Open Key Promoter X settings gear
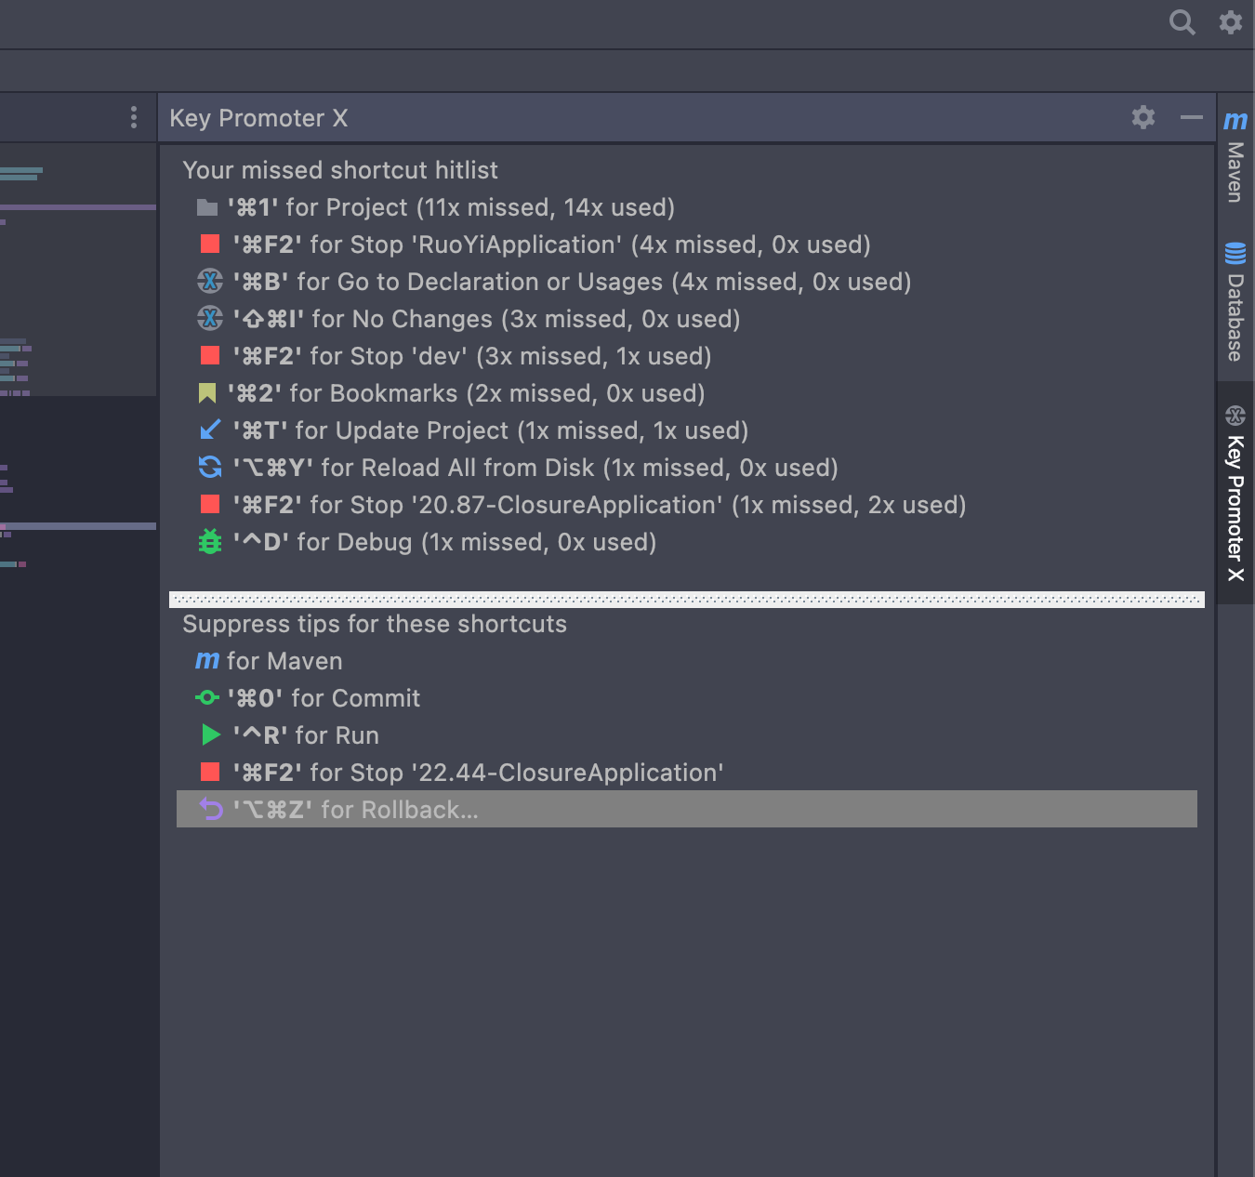Image resolution: width=1255 pixels, height=1177 pixels. tap(1143, 118)
